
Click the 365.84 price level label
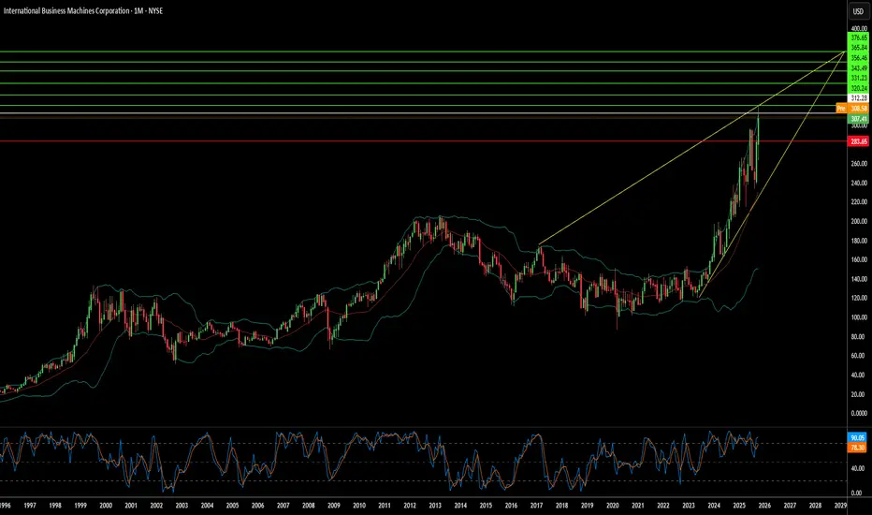[858, 47]
